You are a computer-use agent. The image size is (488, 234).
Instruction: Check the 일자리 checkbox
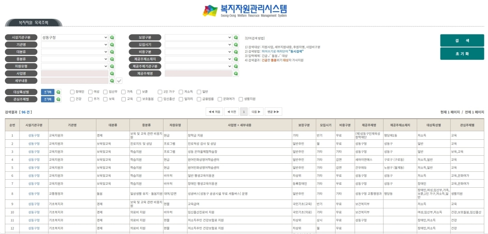coord(181,99)
